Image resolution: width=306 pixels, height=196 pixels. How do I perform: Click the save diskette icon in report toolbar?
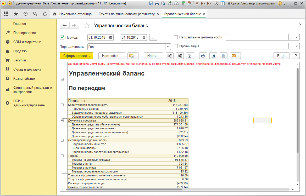click(x=224, y=56)
